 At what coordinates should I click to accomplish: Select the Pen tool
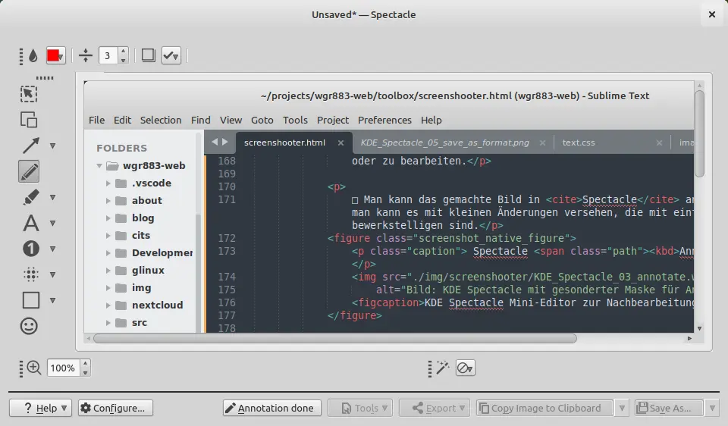coord(29,172)
